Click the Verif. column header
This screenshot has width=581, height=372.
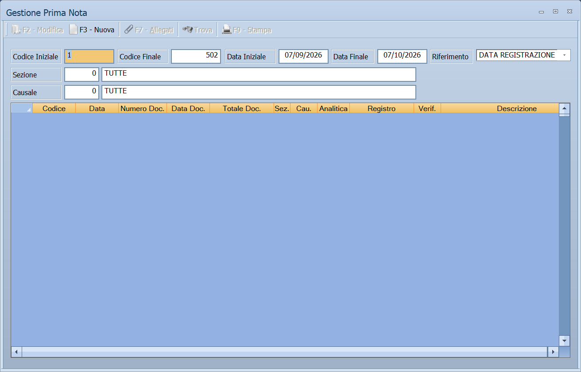427,108
